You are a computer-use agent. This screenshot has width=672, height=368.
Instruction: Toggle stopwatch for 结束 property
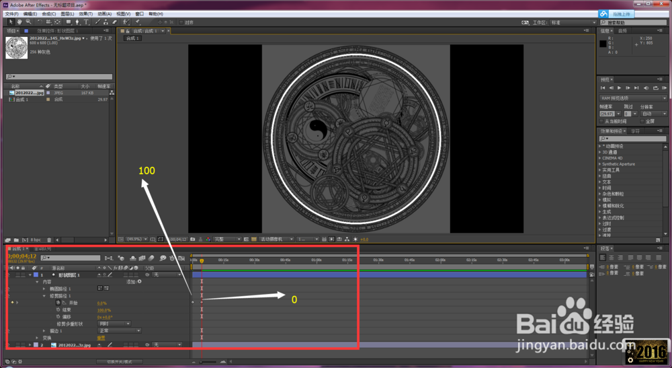(58, 309)
